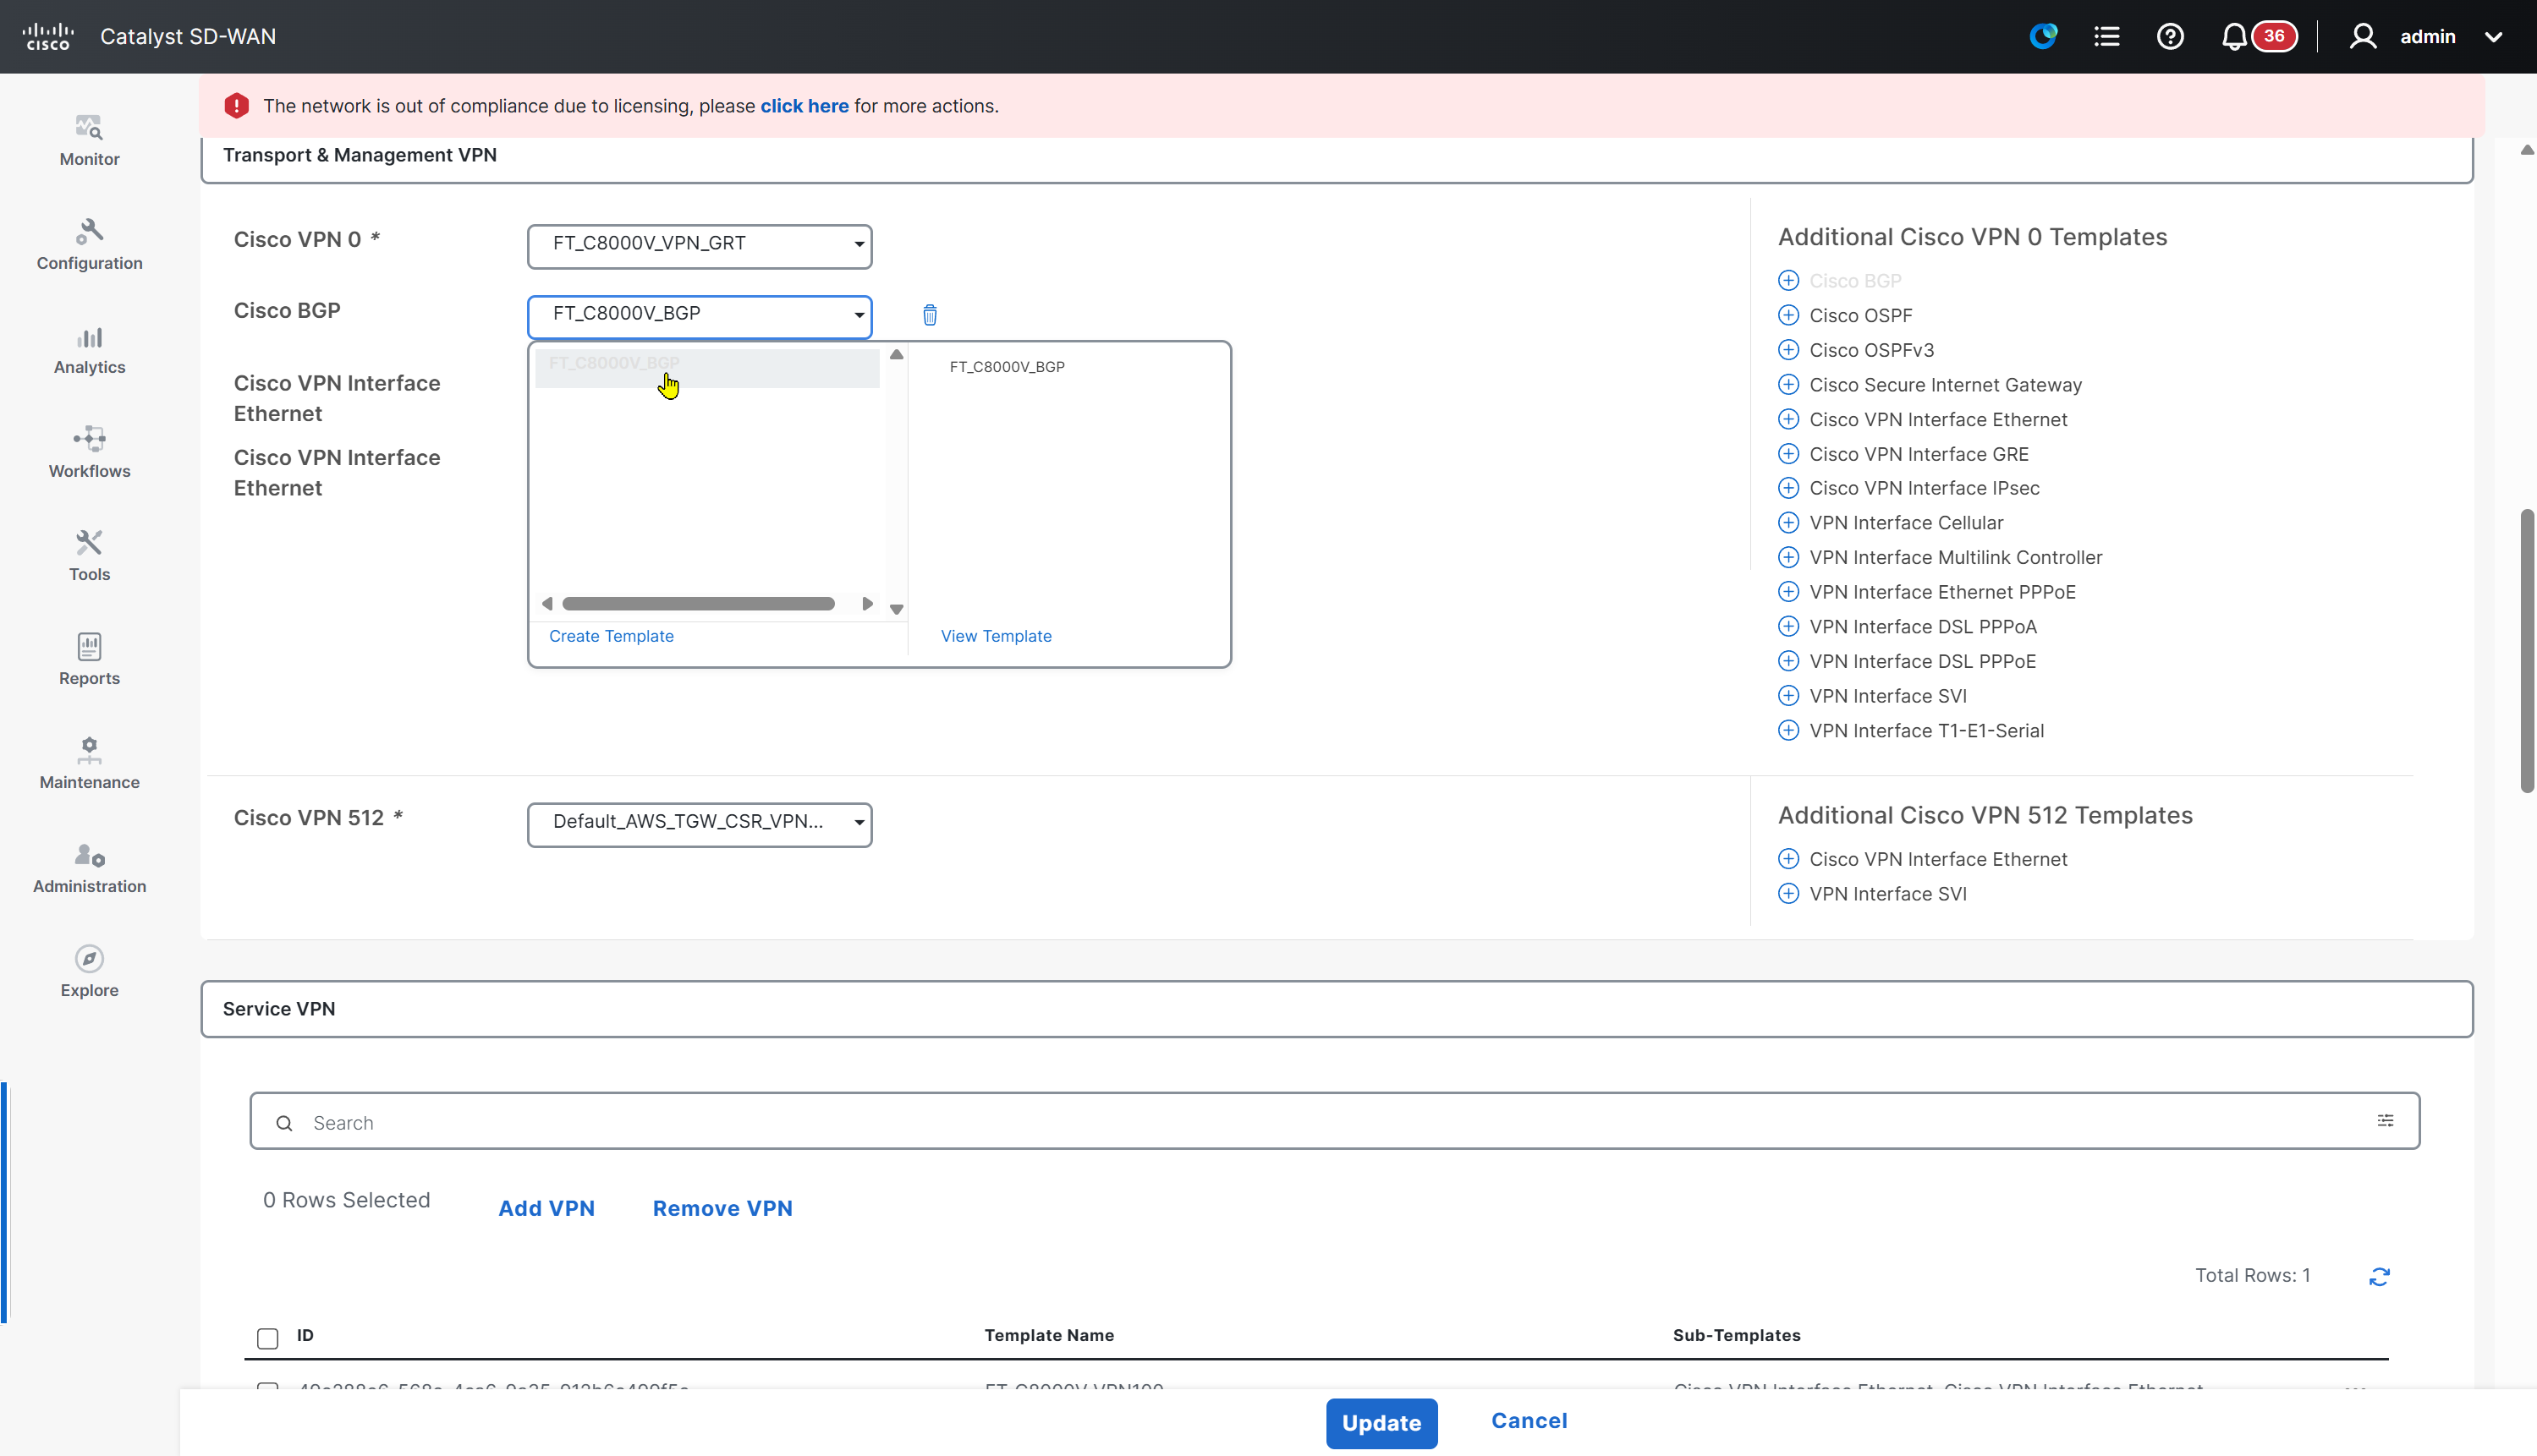Add VPN Interface DSL PPPoE template
Screen dimensions: 2537x1456
(x=1788, y=661)
